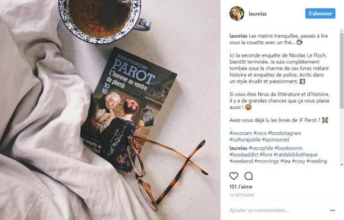The image size is (344, 220).
Task: Open the #vscocam hashtag
Action: pyautogui.click(x=241, y=133)
